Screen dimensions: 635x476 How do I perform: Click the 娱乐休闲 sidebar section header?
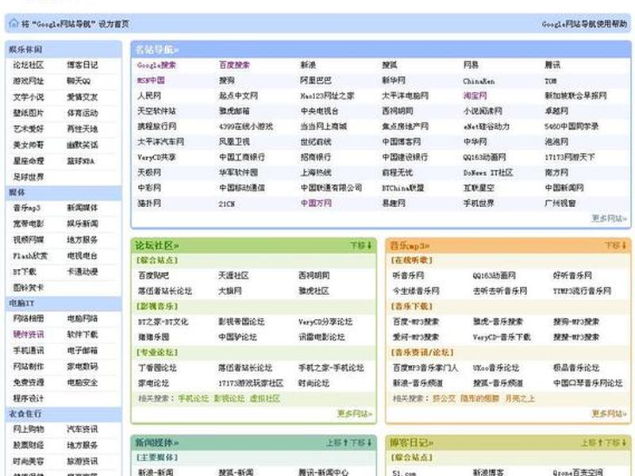tap(25, 49)
